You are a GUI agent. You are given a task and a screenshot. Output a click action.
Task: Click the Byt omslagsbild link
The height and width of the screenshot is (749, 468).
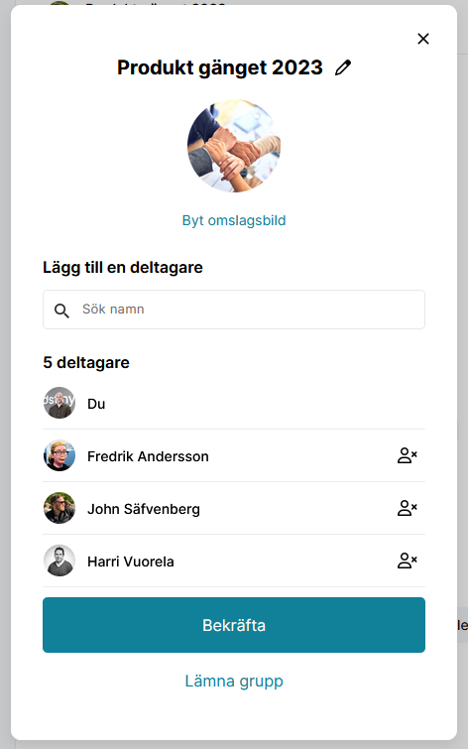click(x=234, y=220)
